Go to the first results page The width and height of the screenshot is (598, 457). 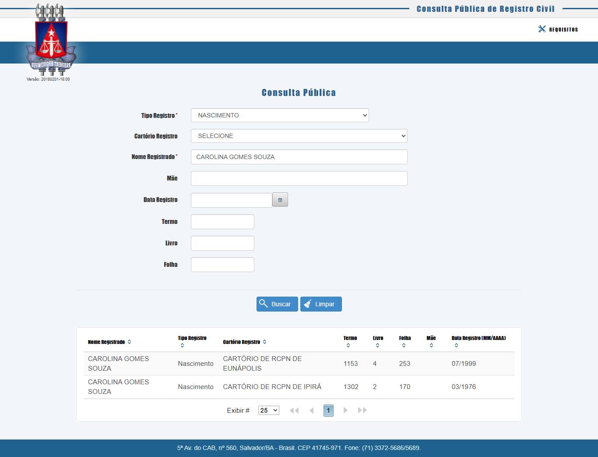click(x=294, y=411)
